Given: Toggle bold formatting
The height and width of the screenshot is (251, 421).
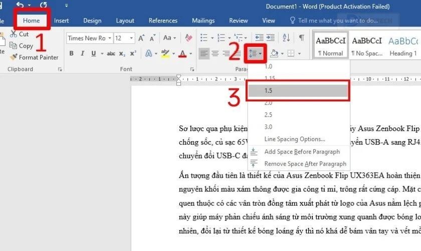Looking at the screenshot, I should coord(71,53).
